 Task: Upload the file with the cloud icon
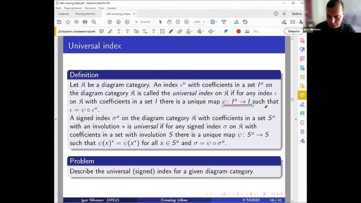77,22
